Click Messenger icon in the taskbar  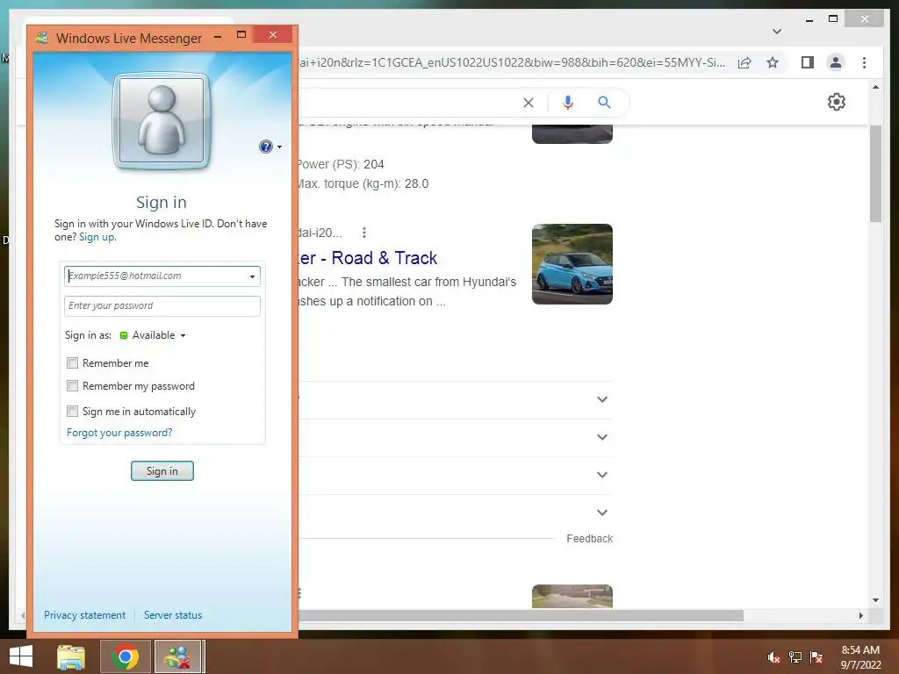point(178,656)
